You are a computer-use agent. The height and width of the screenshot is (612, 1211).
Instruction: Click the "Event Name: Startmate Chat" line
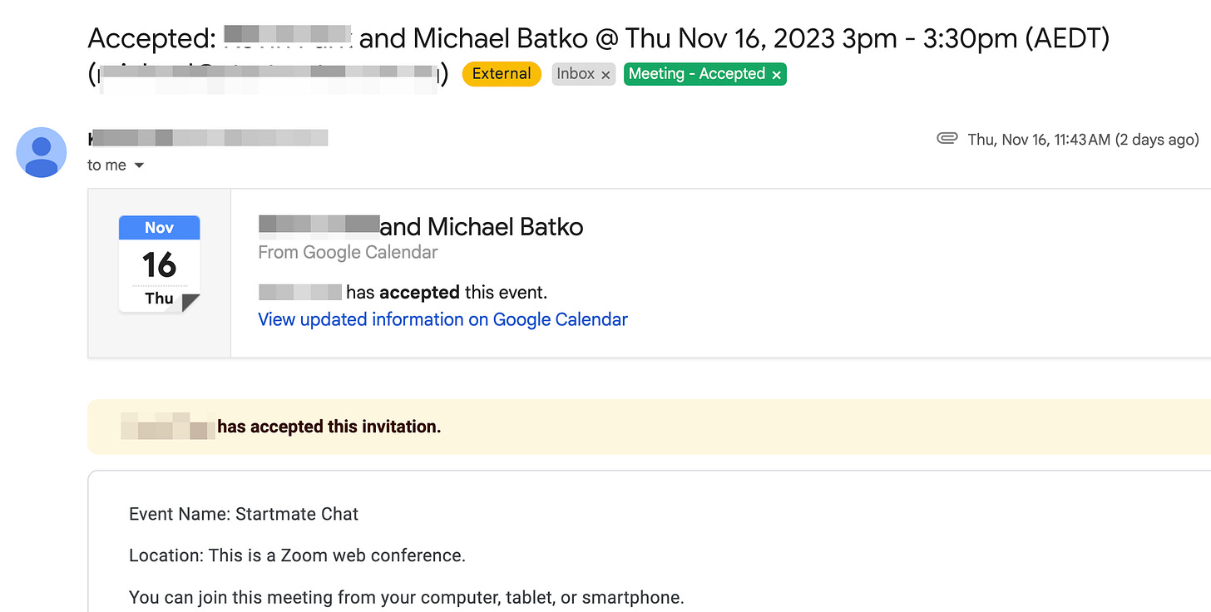pyautogui.click(x=244, y=514)
